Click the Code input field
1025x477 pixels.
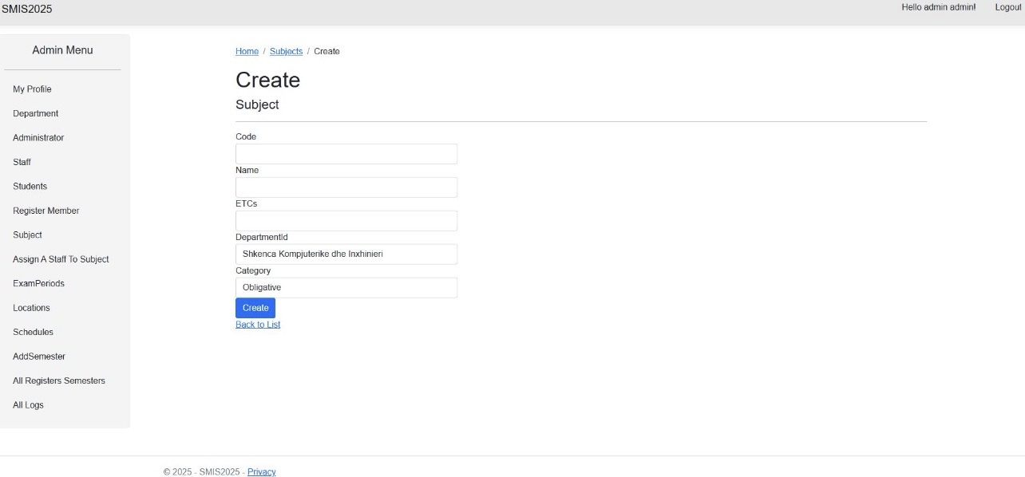tap(346, 154)
